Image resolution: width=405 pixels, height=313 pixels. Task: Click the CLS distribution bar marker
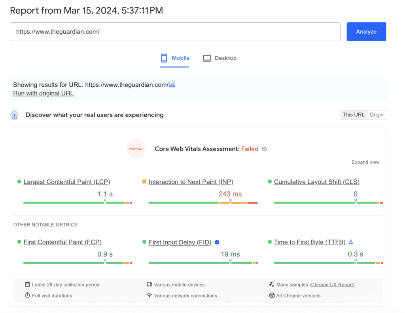point(356,201)
